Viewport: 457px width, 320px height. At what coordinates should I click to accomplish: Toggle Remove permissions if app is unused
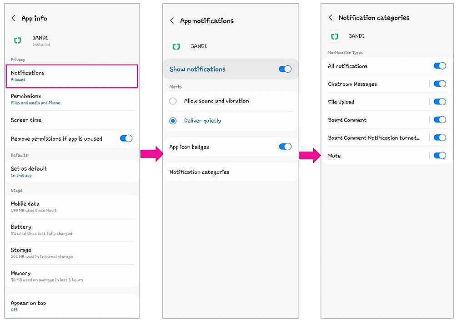(x=126, y=138)
